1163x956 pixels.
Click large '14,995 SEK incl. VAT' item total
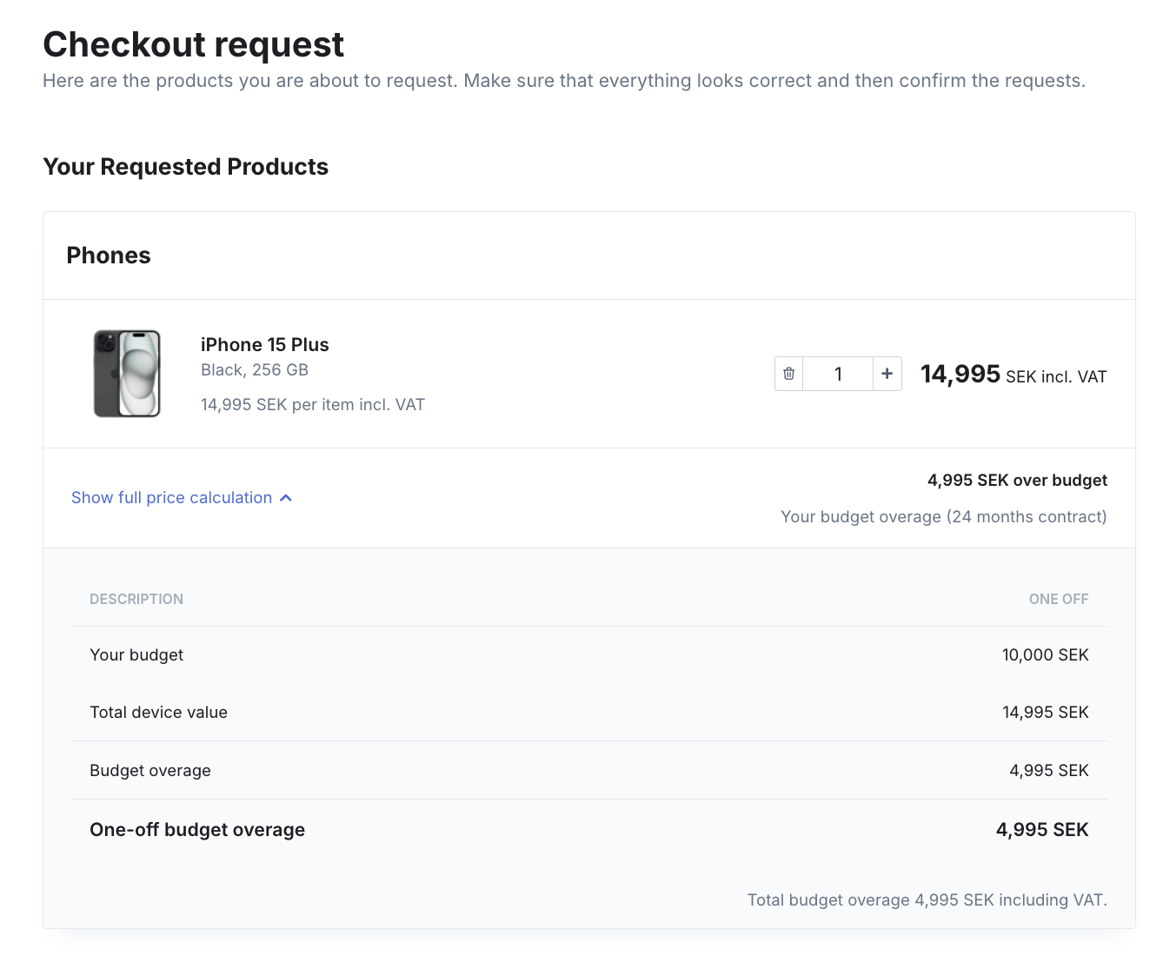click(x=1013, y=375)
